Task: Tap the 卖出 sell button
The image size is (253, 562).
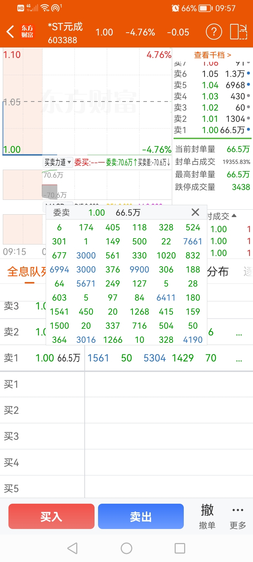Action: coord(141,516)
